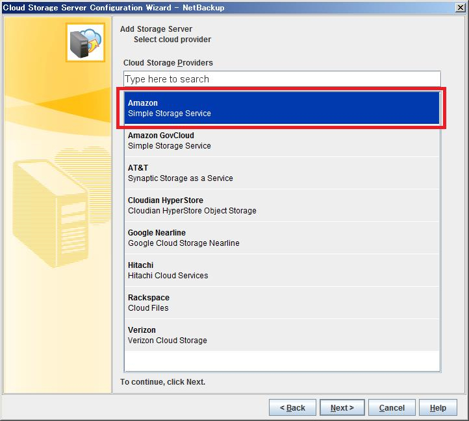Open Help for this wizard

click(438, 407)
